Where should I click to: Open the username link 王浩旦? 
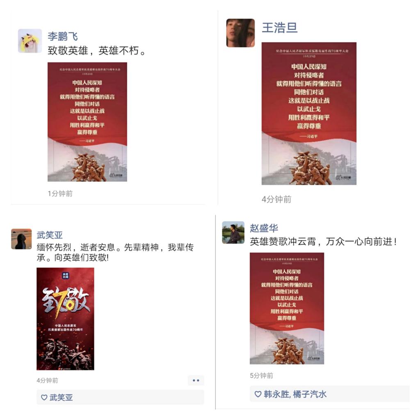point(280,27)
